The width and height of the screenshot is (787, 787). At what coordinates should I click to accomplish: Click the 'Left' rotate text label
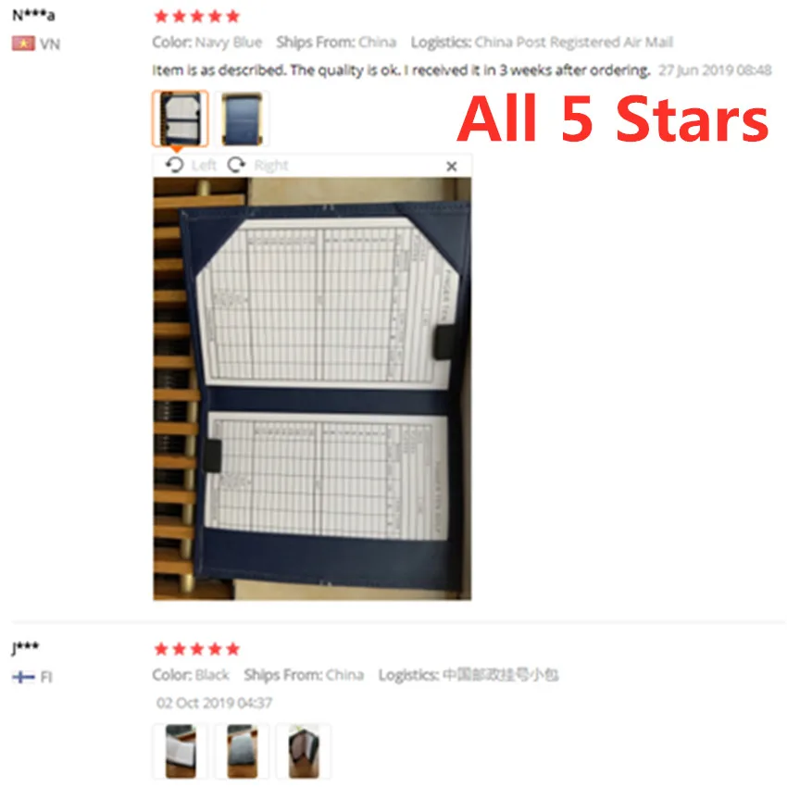tap(204, 165)
